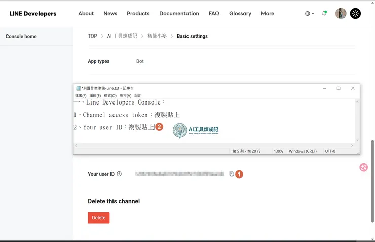Click the LINE Developers logo
The width and height of the screenshot is (375, 242).
tap(33, 14)
